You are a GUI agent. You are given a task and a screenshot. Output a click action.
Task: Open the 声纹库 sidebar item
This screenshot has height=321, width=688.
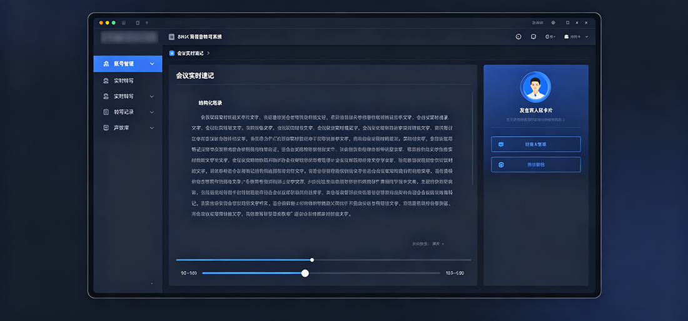(128, 128)
